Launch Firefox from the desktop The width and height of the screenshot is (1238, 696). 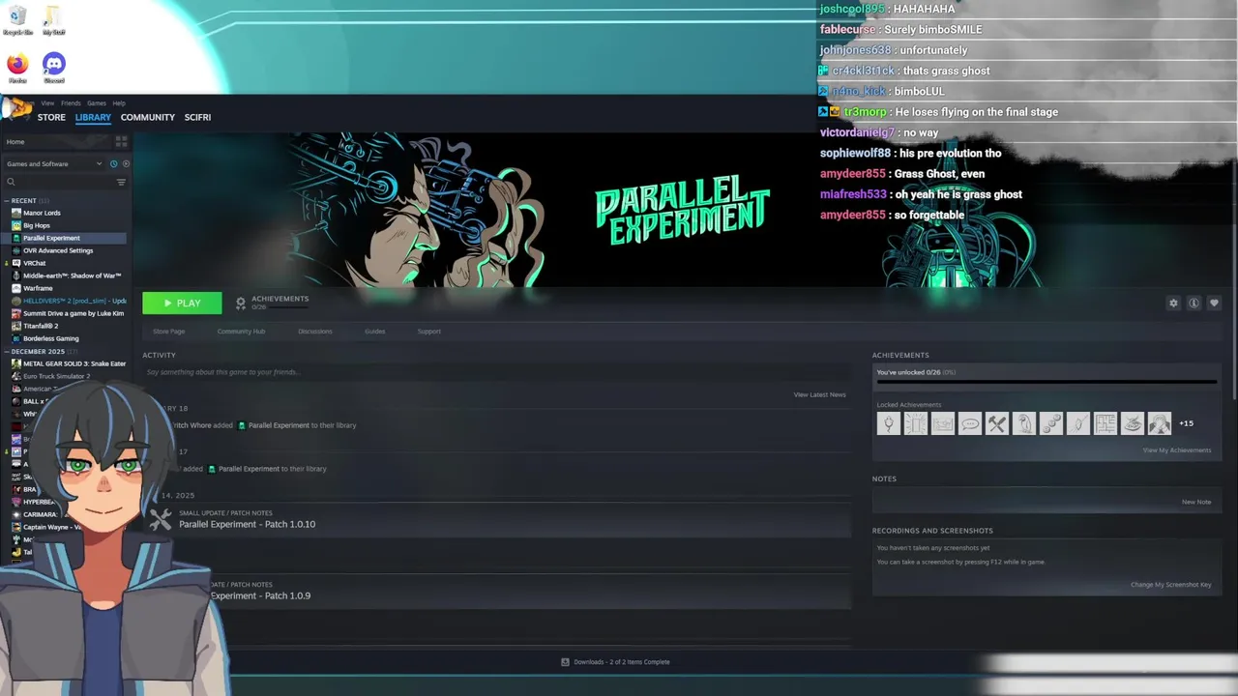tap(17, 68)
